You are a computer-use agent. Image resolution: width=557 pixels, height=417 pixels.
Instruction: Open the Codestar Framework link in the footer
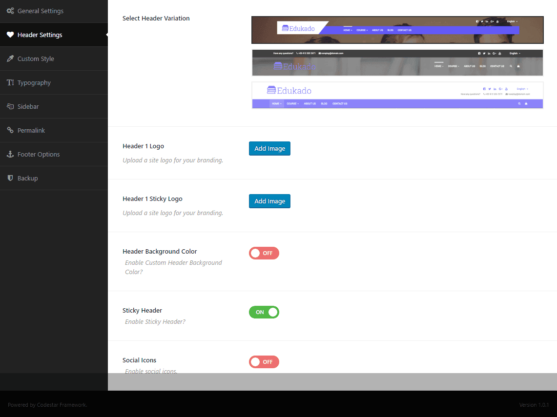click(62, 405)
